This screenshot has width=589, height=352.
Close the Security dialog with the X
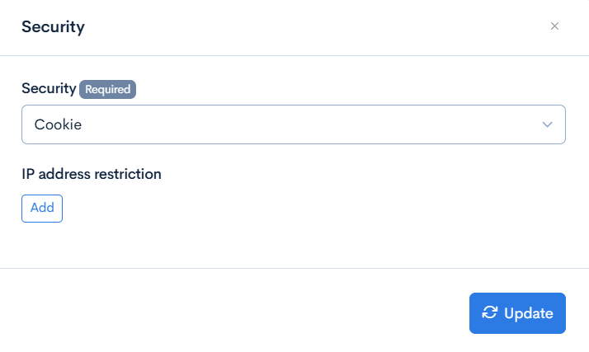click(554, 26)
